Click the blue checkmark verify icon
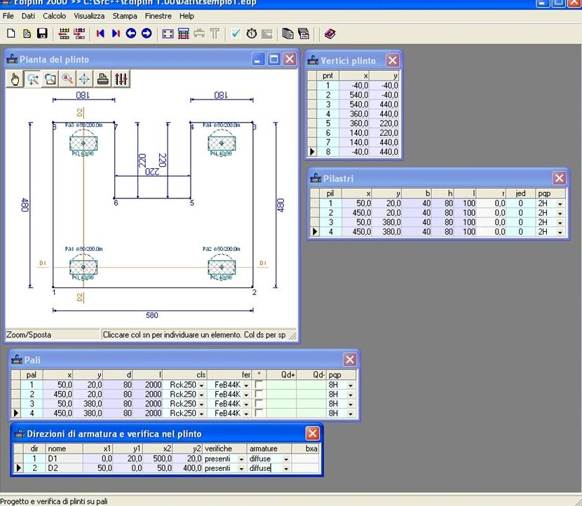Viewport: 582px width, 506px height. point(236,34)
